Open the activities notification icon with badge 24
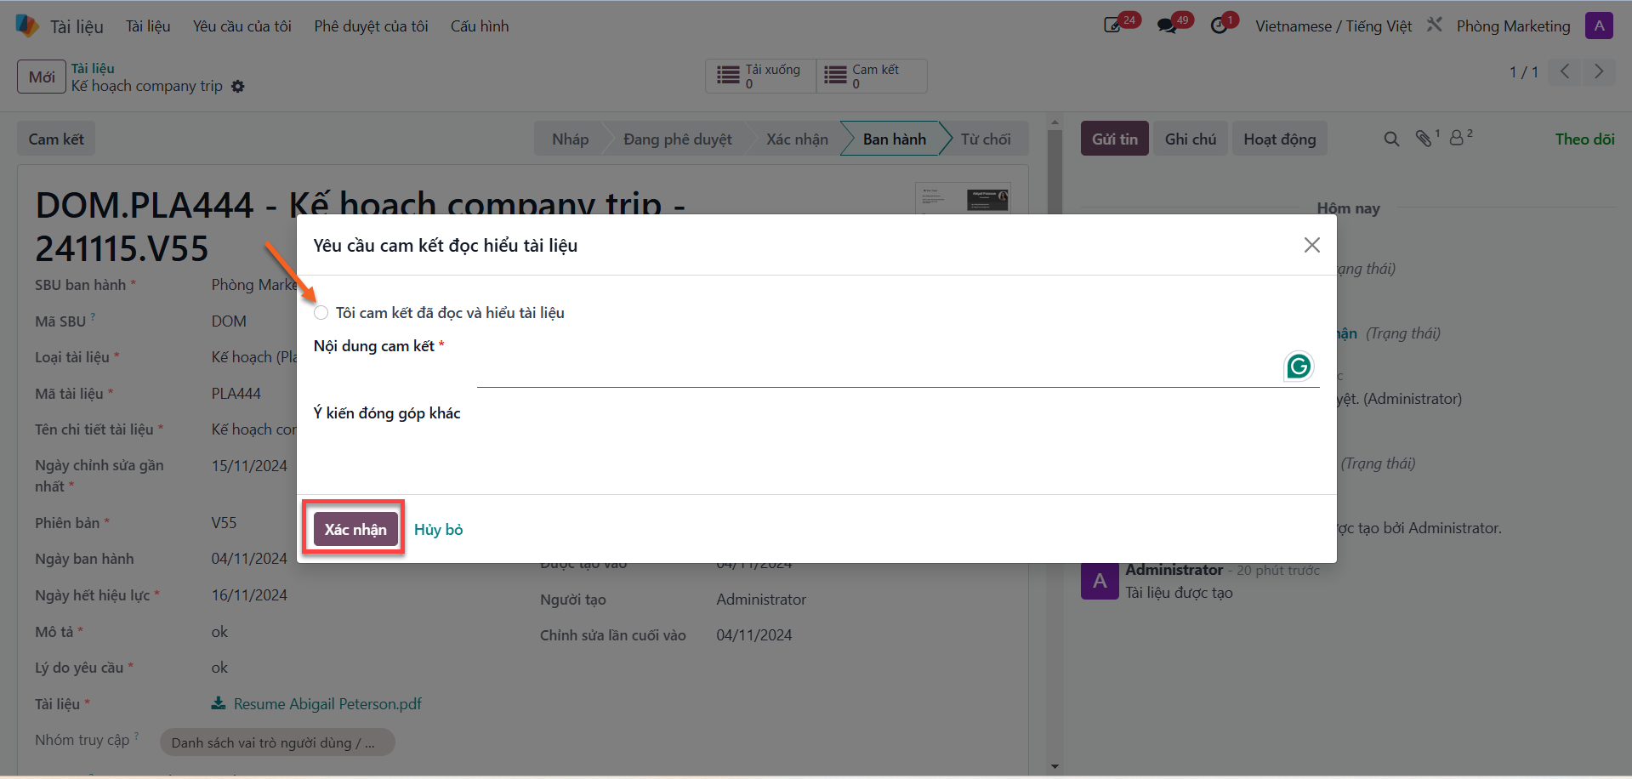Viewport: 1632px width, 779px height. [x=1112, y=26]
